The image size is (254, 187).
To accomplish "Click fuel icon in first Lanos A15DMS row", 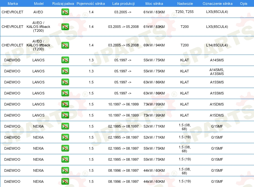I will click(65, 104).
